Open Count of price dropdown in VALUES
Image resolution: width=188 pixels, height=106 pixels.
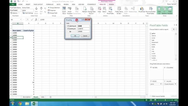tap(175, 84)
